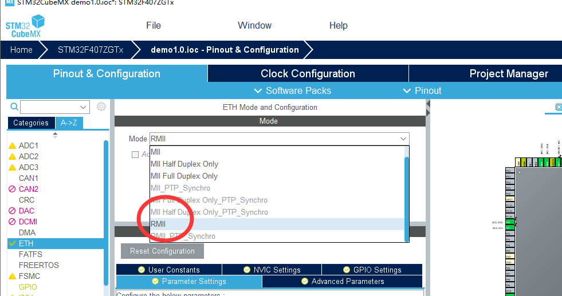This screenshot has height=296, width=562.
Task: Click the Reset Configuration button
Action: pos(162,251)
